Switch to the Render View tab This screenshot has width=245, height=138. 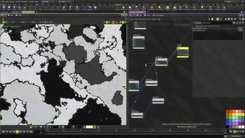5,12
